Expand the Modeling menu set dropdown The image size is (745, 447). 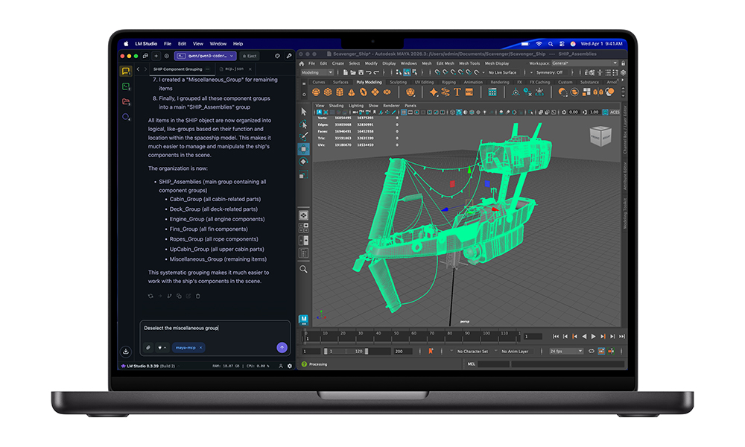coord(317,72)
